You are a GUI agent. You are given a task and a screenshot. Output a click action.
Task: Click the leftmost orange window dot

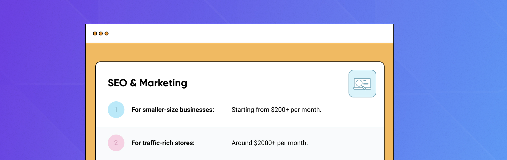pyautogui.click(x=95, y=33)
